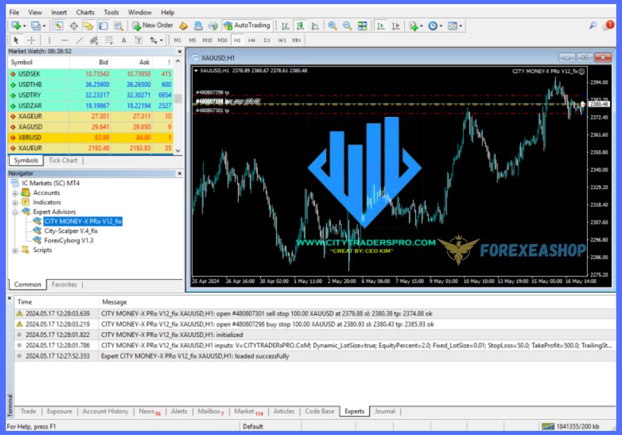The height and width of the screenshot is (435, 622).
Task: Select the Text tool marked A
Action: coord(124,40)
